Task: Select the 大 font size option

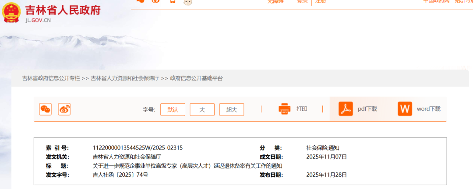Action: pyautogui.click(x=202, y=110)
